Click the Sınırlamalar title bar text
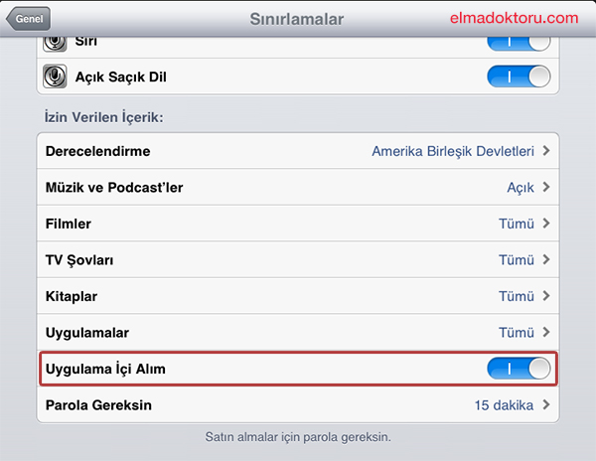Image resolution: width=596 pixels, height=461 pixels. 296,19
